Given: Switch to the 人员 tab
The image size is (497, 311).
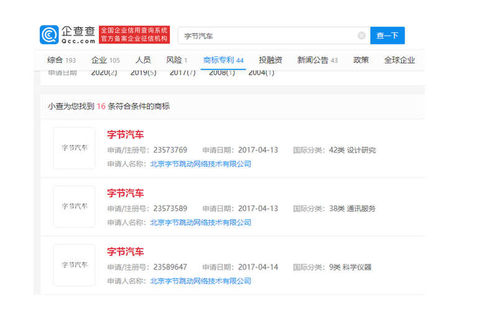Looking at the screenshot, I should pos(143,60).
